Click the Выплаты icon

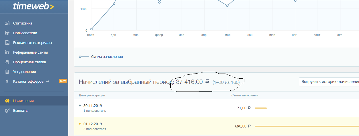tap(7, 110)
